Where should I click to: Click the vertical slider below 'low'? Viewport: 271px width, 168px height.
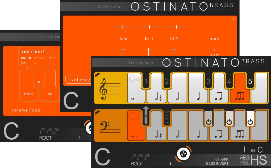[123, 52]
